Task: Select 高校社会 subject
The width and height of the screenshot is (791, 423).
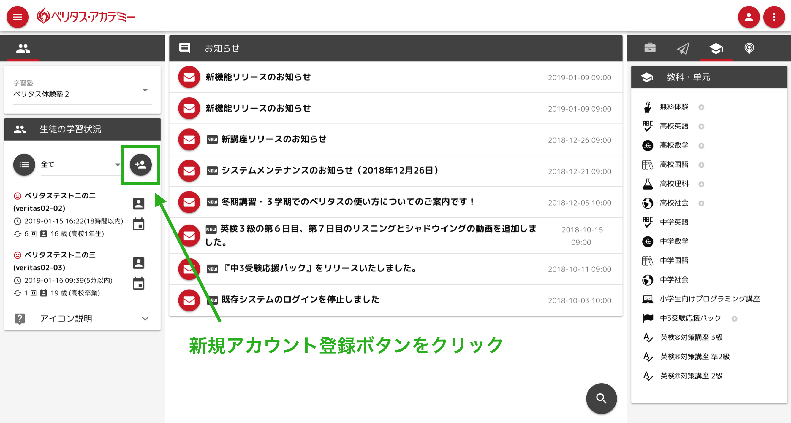Action: click(x=674, y=203)
